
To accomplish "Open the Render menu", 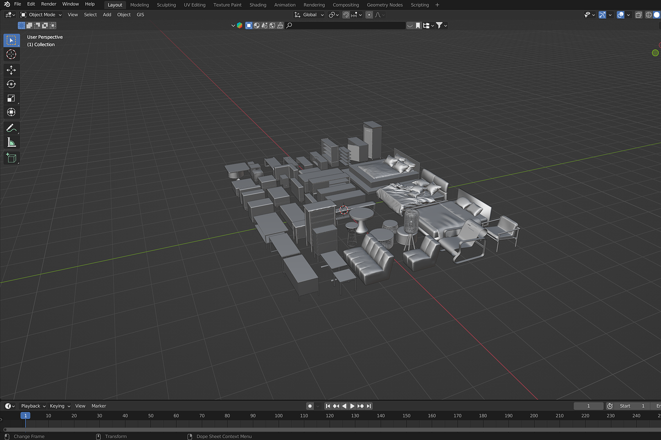I will [48, 4].
